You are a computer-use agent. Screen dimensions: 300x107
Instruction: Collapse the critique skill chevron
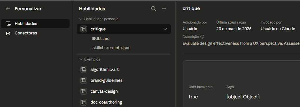point(165,29)
